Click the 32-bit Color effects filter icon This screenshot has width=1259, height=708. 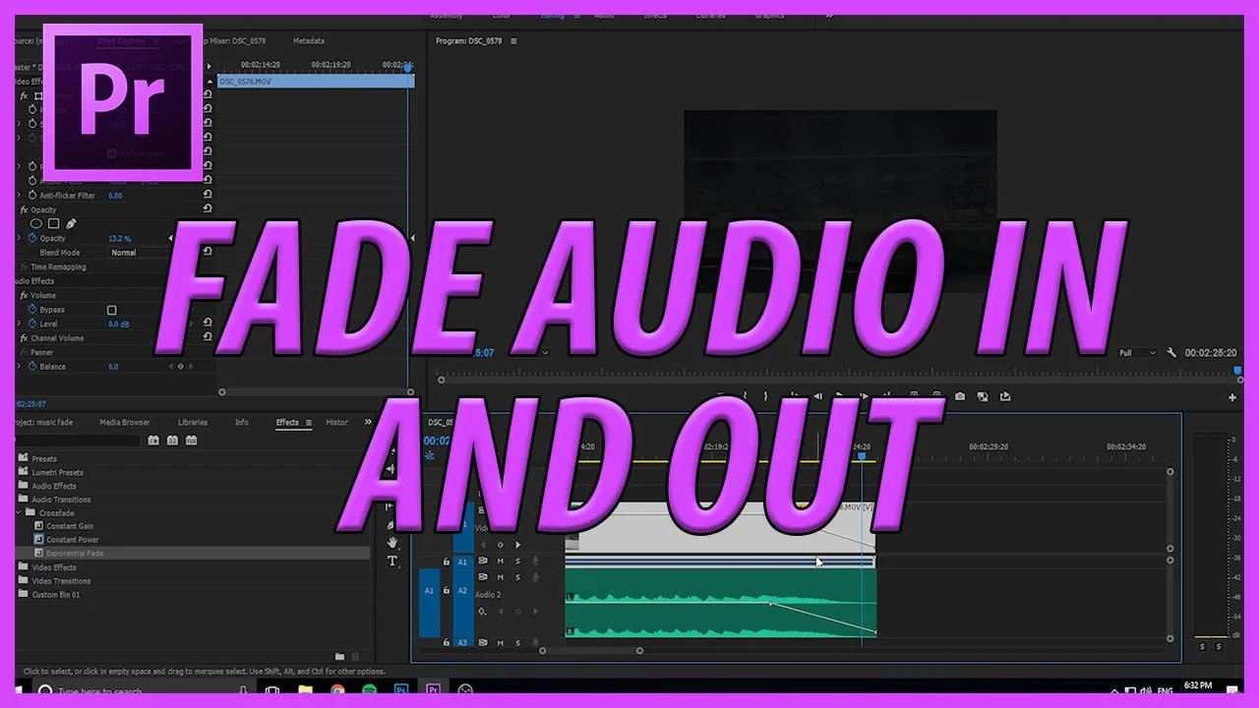point(172,440)
